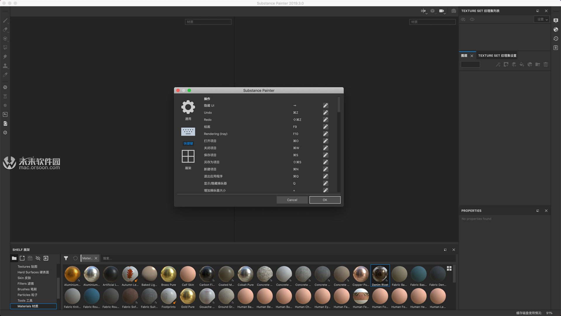Click the 3D cube view mode icon

[x=432, y=11]
